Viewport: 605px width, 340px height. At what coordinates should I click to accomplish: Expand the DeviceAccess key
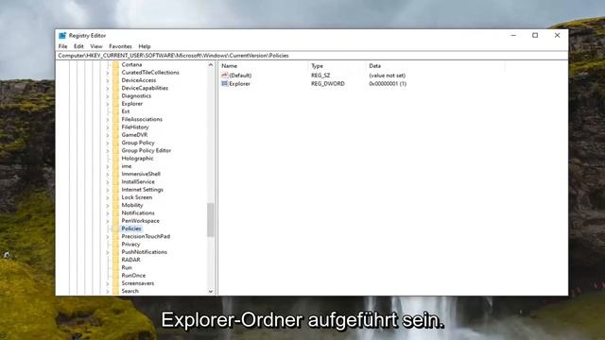click(x=108, y=80)
